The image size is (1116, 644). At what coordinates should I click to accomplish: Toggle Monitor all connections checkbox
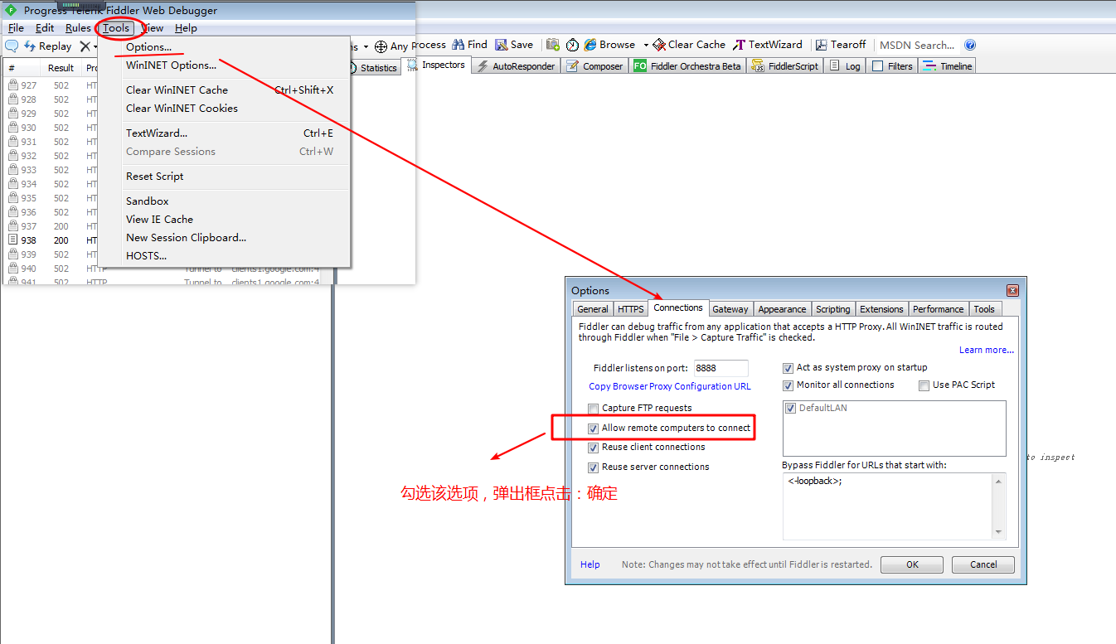(788, 385)
